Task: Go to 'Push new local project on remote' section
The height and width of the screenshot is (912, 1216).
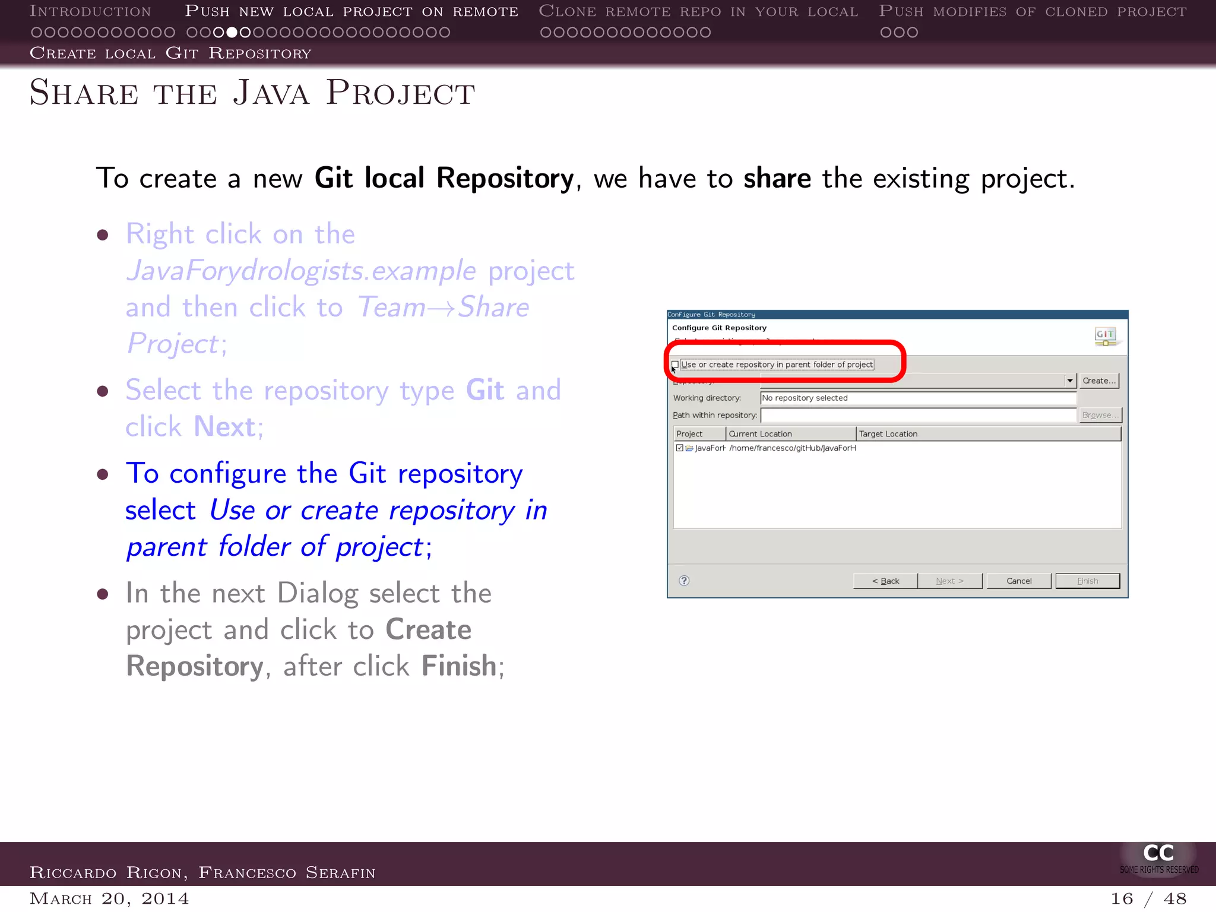Action: coord(351,11)
